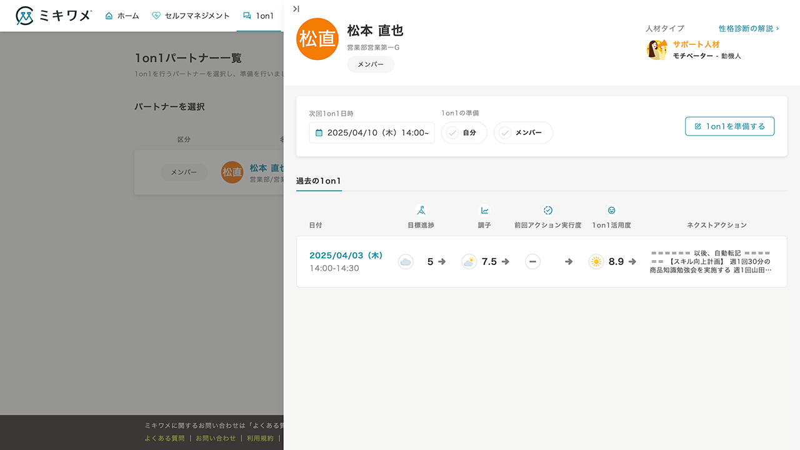The height and width of the screenshot is (450, 800).
Task: Toggle the 自分 preparation check
Action: click(x=464, y=132)
